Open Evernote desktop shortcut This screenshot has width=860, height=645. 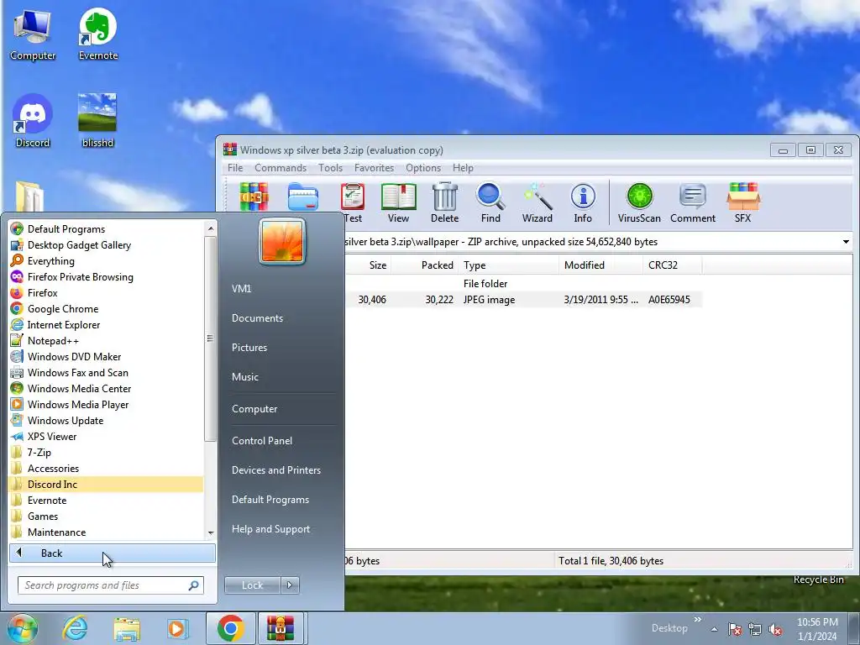tap(98, 34)
